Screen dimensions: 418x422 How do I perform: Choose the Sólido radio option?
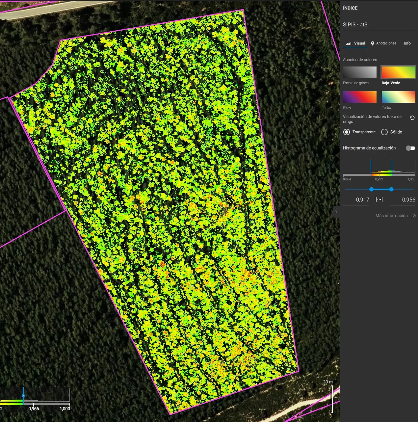[384, 132]
